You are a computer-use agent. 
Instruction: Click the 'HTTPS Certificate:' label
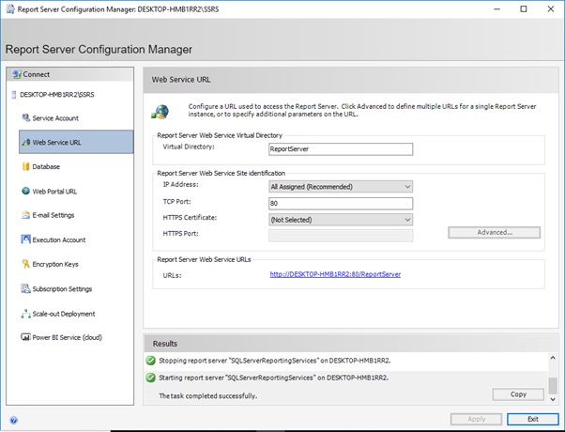(x=190, y=218)
